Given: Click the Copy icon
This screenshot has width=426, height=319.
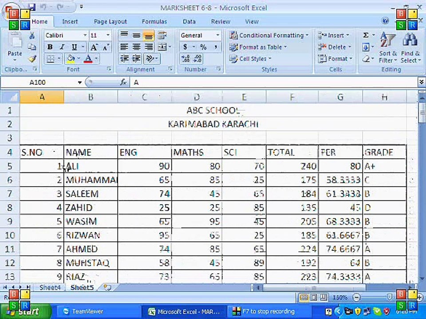Looking at the screenshot, I should click(32, 47).
